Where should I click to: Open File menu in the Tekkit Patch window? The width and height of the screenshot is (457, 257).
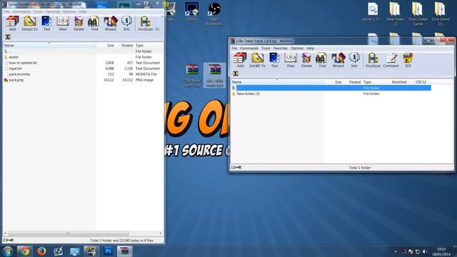pyautogui.click(x=234, y=48)
